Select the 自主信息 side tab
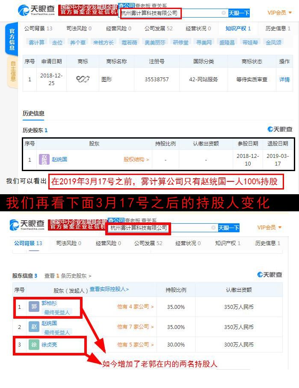 [13, 71]
